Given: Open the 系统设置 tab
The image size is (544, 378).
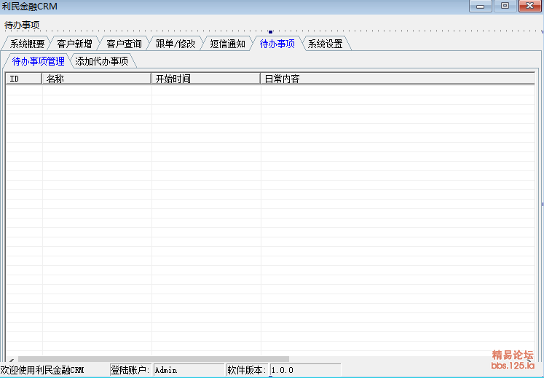Looking at the screenshot, I should [x=326, y=44].
